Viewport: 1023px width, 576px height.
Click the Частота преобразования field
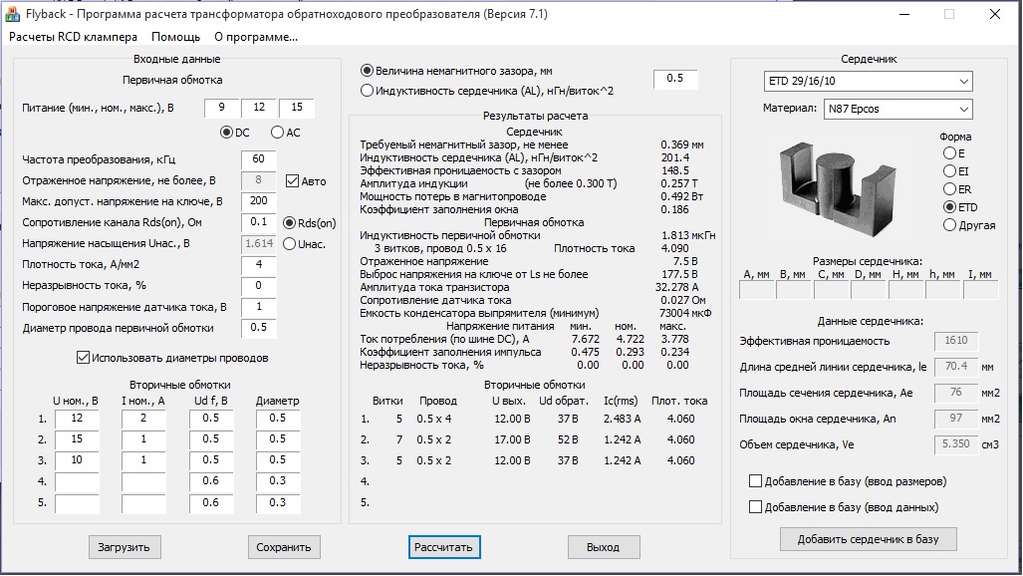(x=258, y=159)
